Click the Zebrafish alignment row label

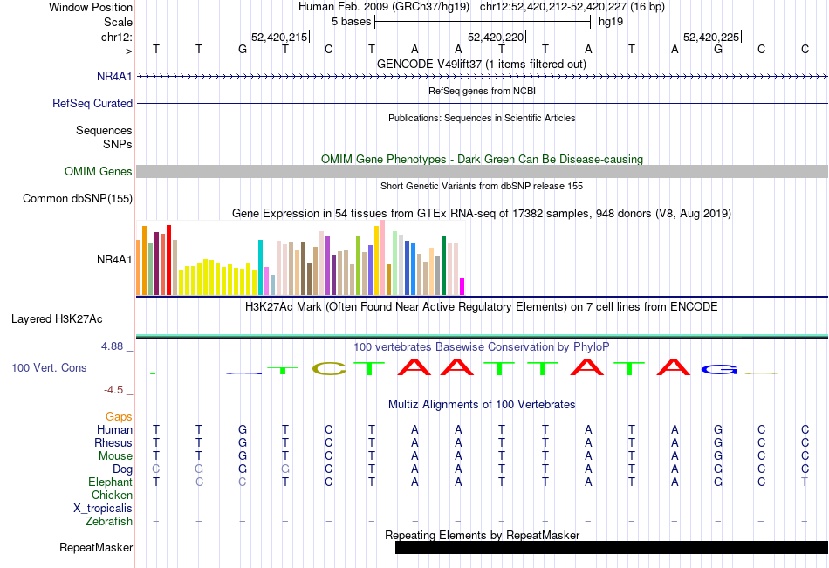pos(109,522)
